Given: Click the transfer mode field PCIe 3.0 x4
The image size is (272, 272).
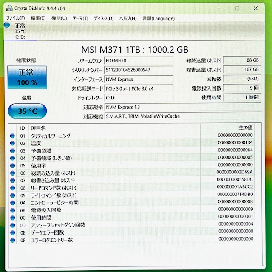Looking at the screenshot, I should click(139, 89).
